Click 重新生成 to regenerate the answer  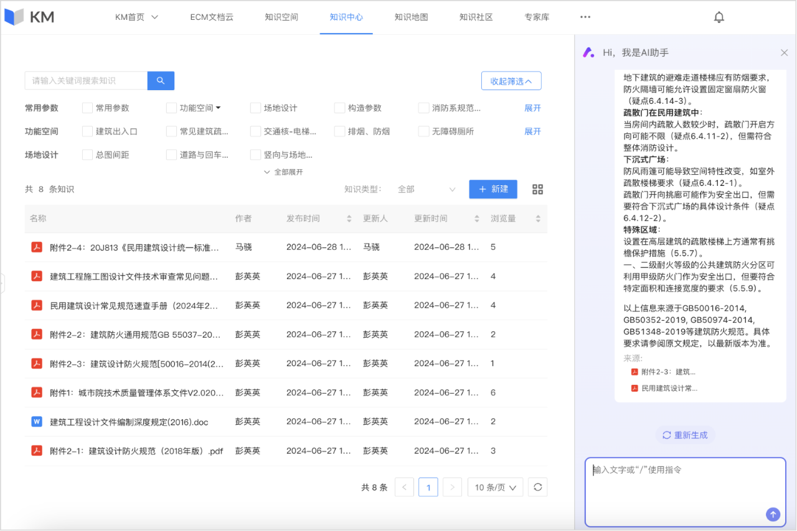(685, 435)
